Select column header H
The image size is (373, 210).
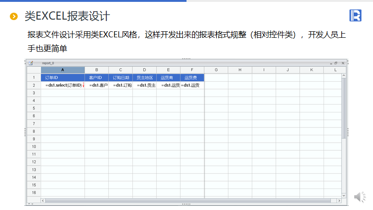coord(240,70)
